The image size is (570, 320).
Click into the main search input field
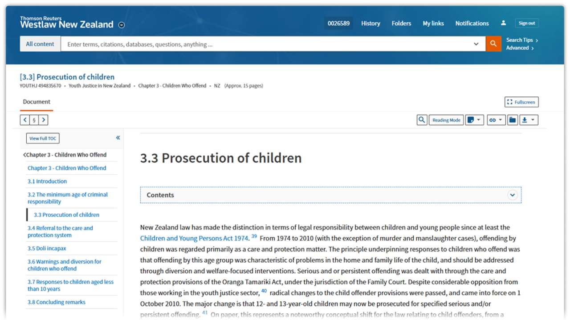[x=267, y=44]
